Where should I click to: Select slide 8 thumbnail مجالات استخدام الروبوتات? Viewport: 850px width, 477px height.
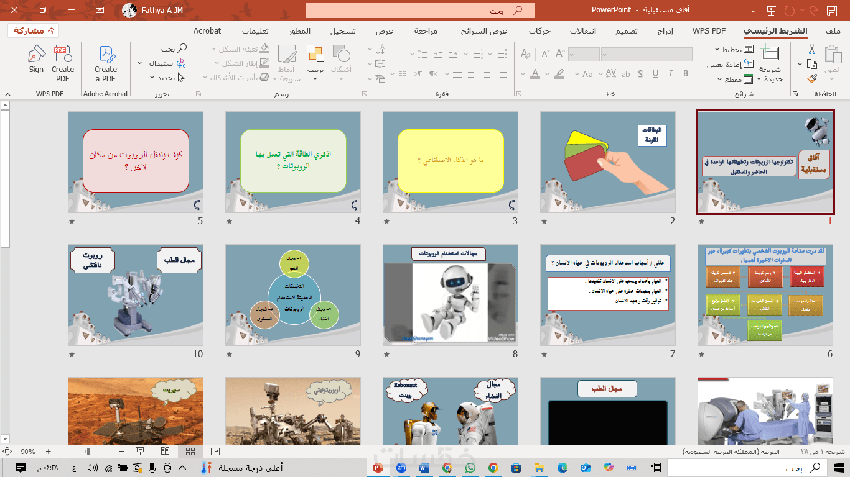[450, 295]
